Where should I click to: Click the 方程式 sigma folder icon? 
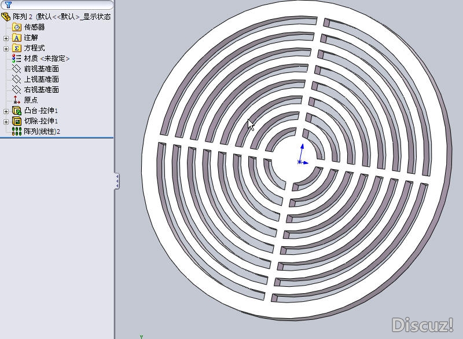click(x=17, y=48)
